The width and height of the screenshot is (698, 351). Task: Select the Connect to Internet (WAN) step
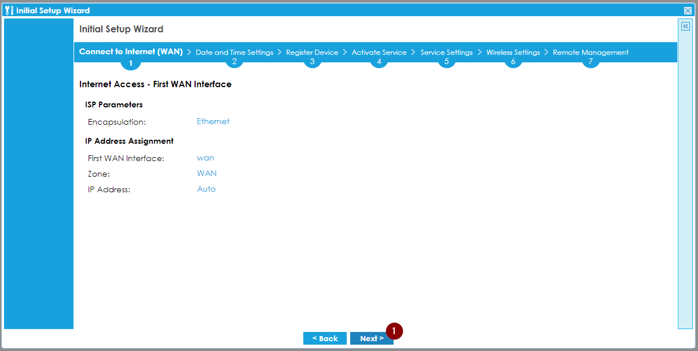[131, 51]
